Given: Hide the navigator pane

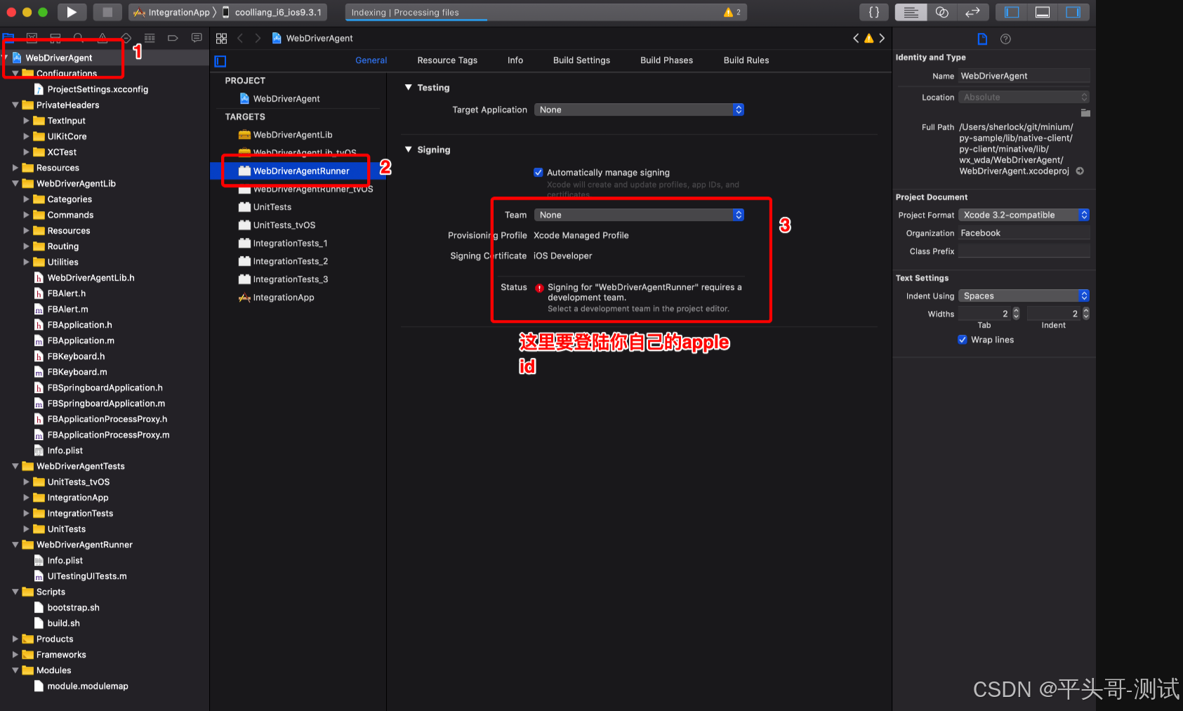Looking at the screenshot, I should coord(1012,12).
